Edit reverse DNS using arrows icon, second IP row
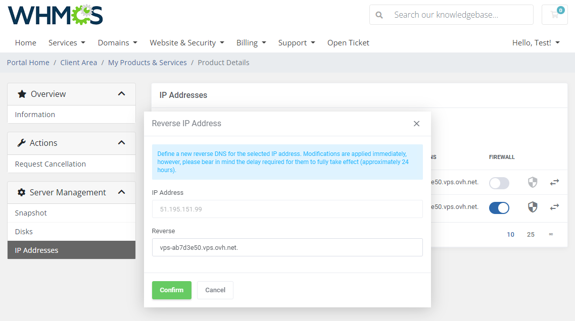 coord(554,207)
